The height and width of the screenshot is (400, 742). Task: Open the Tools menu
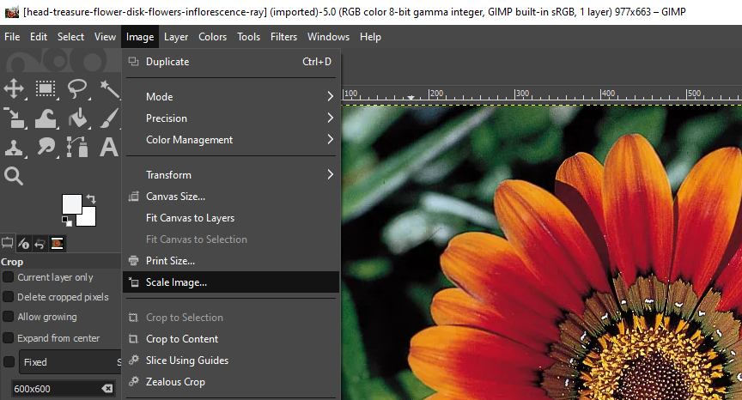248,37
